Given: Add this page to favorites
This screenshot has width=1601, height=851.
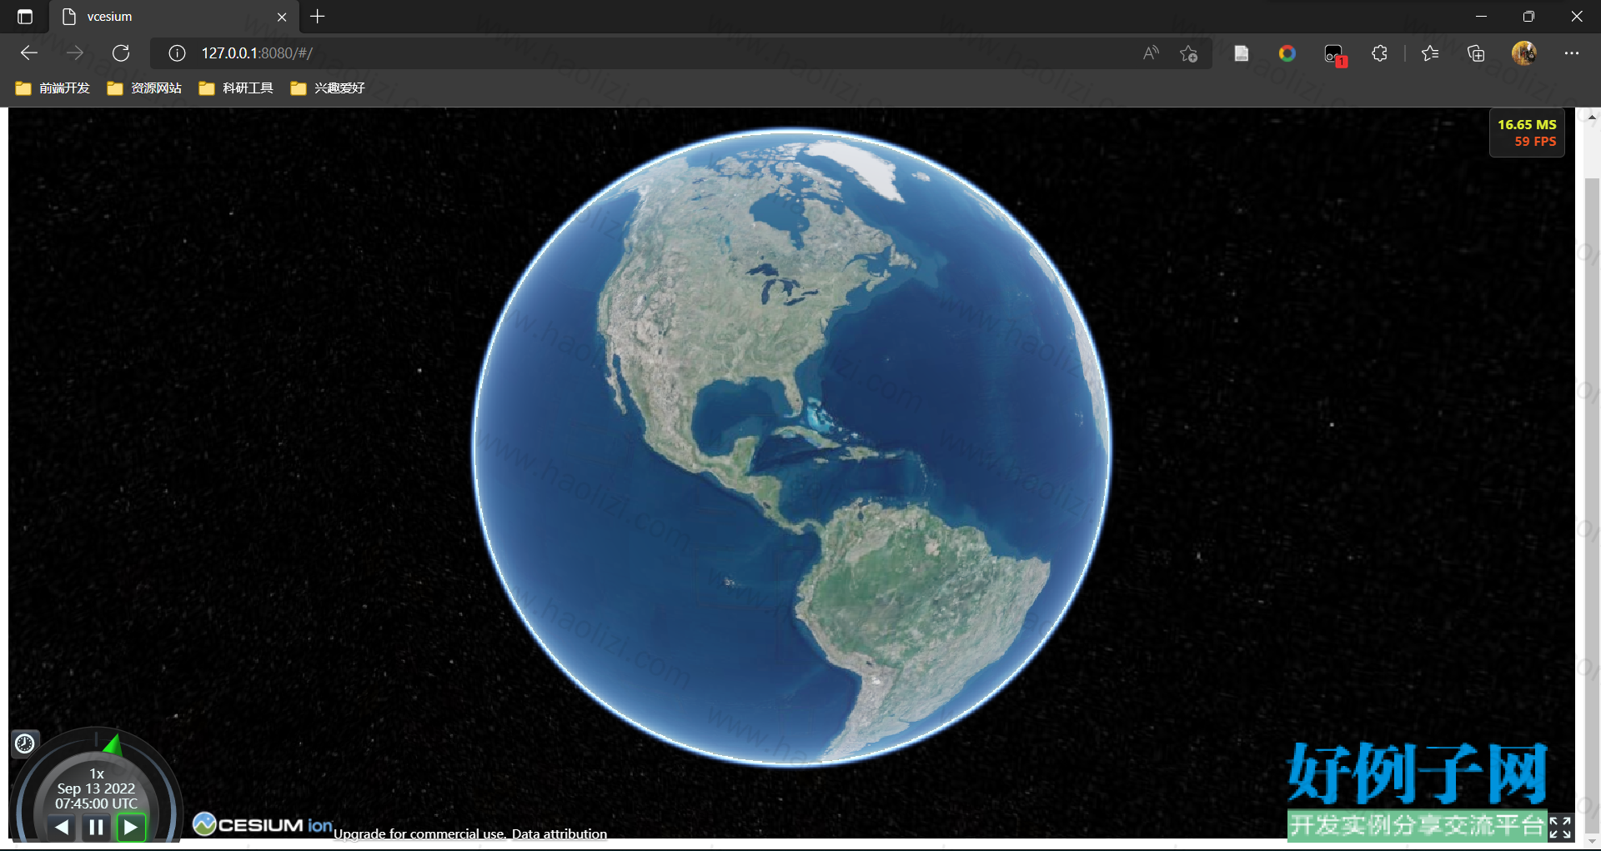Looking at the screenshot, I should [1188, 53].
